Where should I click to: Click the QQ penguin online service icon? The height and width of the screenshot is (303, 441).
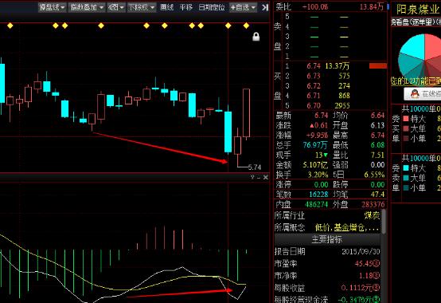415,93
